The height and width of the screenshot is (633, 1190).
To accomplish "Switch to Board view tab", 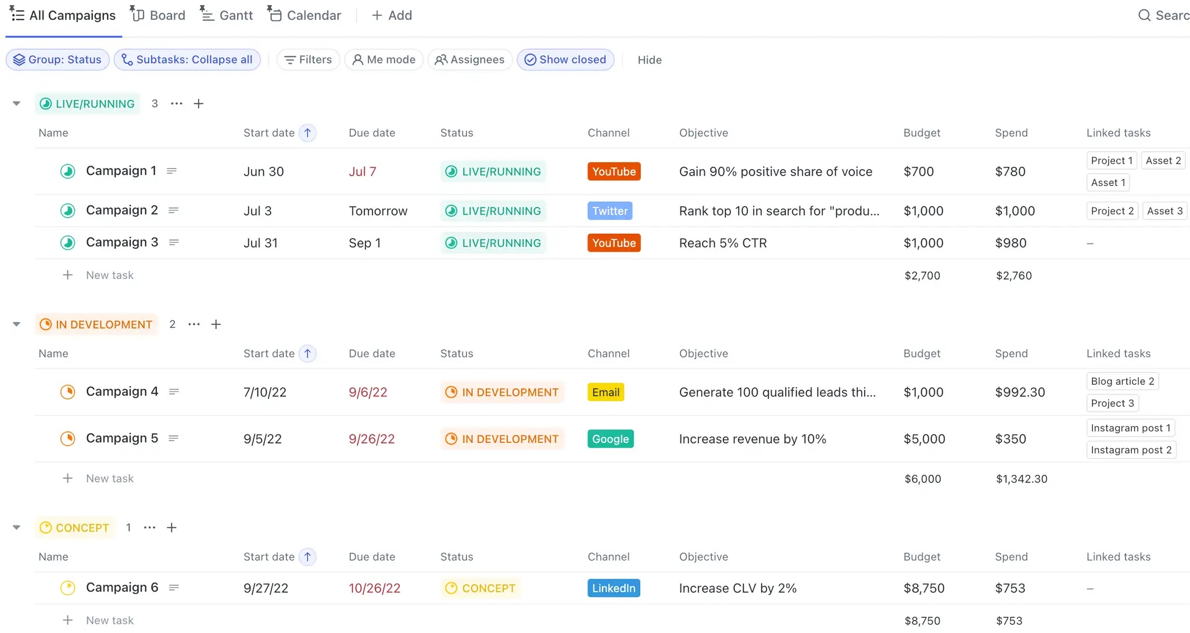I will coord(158,15).
